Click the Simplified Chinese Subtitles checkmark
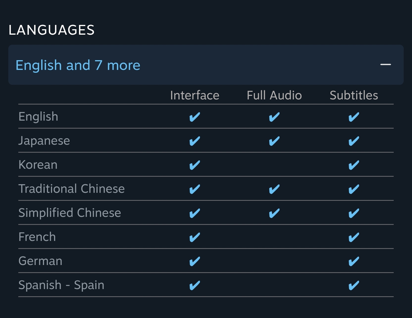 (x=354, y=213)
